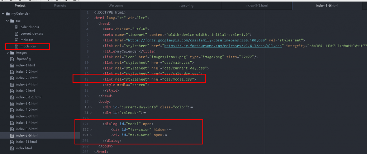Open index-3-1.html in the tree
This screenshot has width=367, height=154.
tap(27, 103)
